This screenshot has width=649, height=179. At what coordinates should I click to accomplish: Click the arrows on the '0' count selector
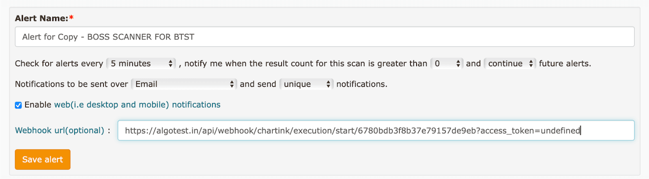pos(458,64)
